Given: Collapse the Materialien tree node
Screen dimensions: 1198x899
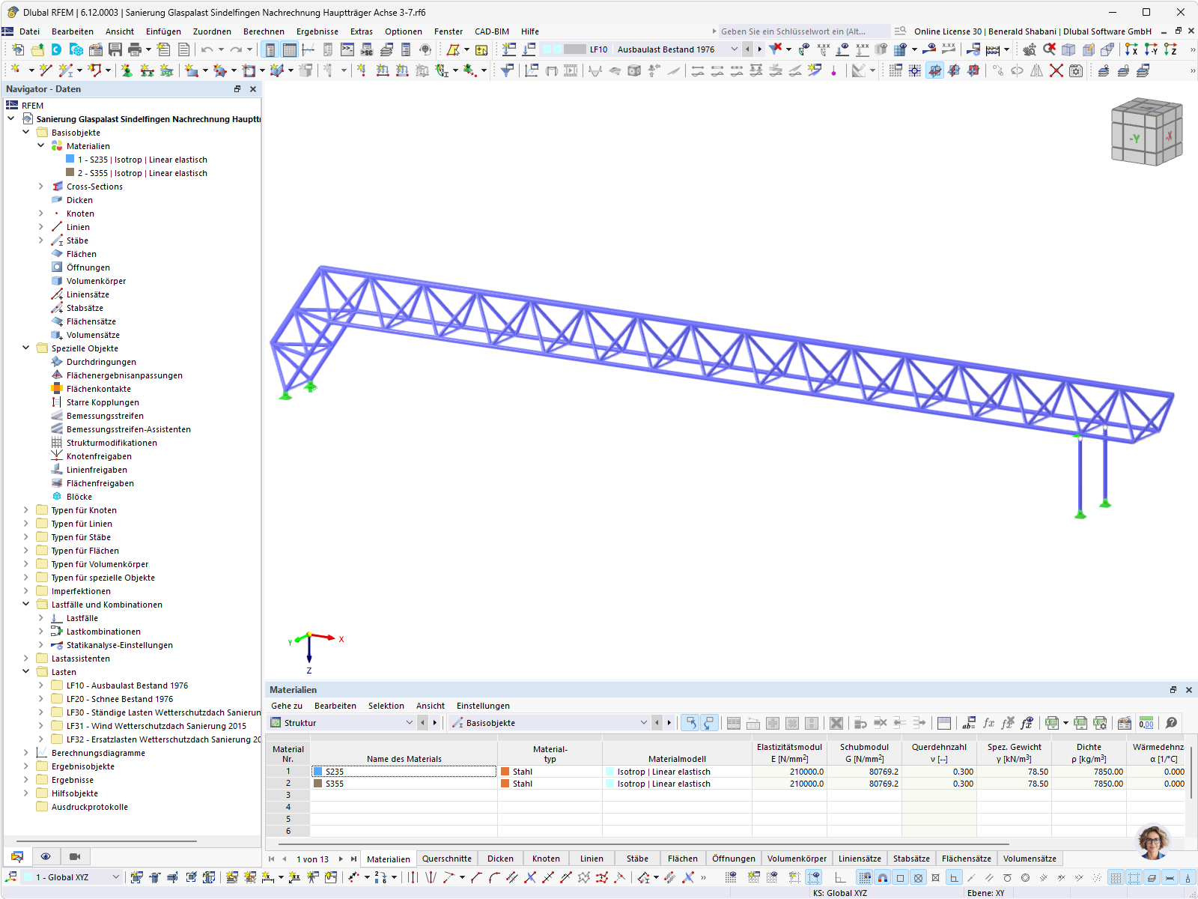Looking at the screenshot, I should click(x=41, y=145).
